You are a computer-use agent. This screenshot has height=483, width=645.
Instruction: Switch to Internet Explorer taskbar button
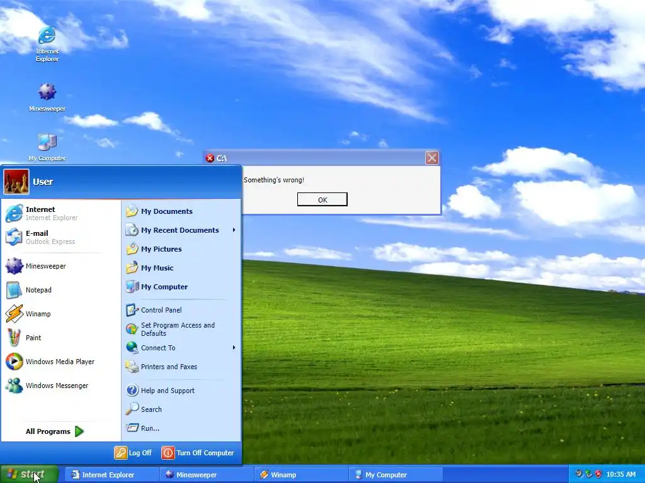tap(112, 475)
